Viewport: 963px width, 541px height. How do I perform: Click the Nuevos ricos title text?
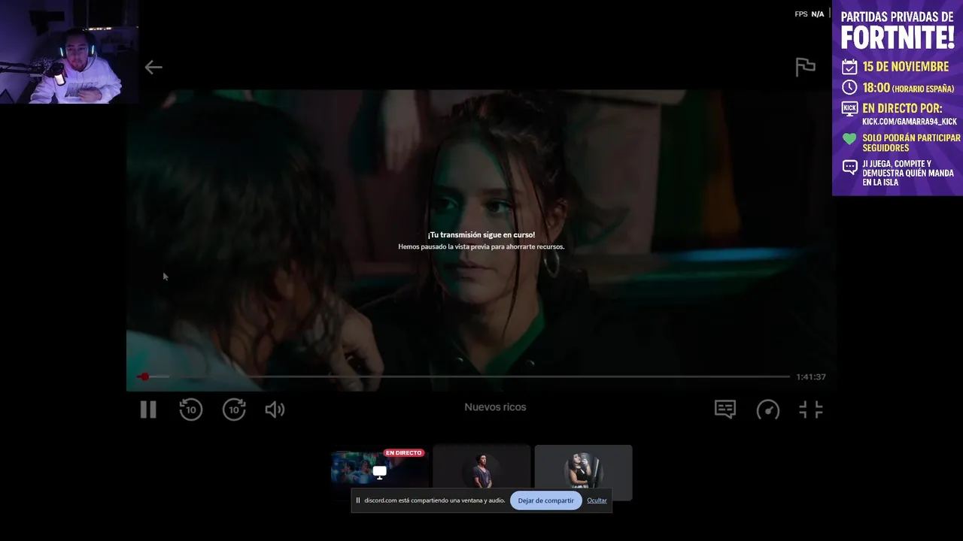pos(495,407)
